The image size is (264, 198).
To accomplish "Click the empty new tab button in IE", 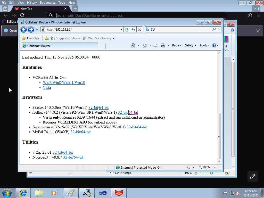I will click(x=102, y=46).
